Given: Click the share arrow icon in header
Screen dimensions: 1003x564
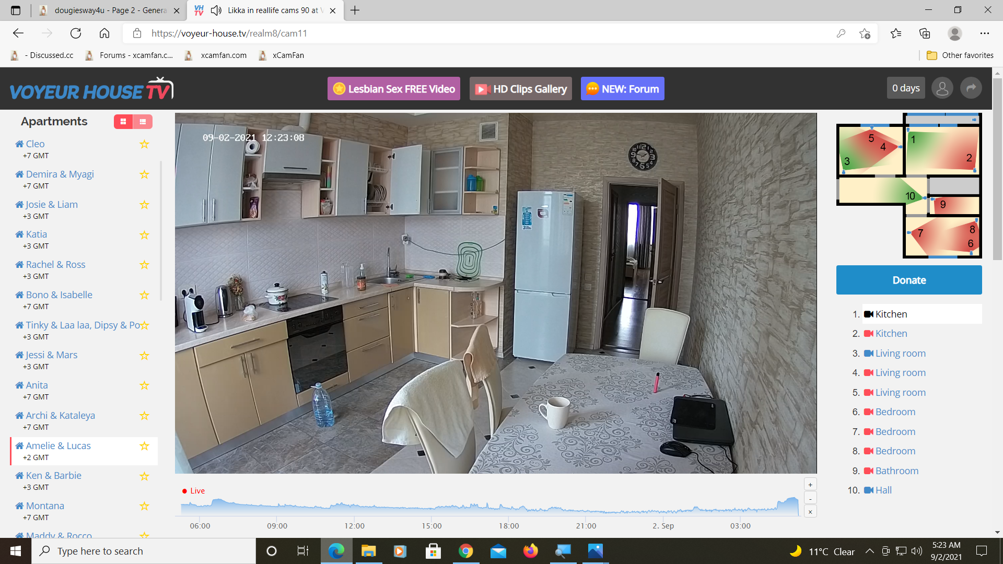Looking at the screenshot, I should (x=971, y=88).
